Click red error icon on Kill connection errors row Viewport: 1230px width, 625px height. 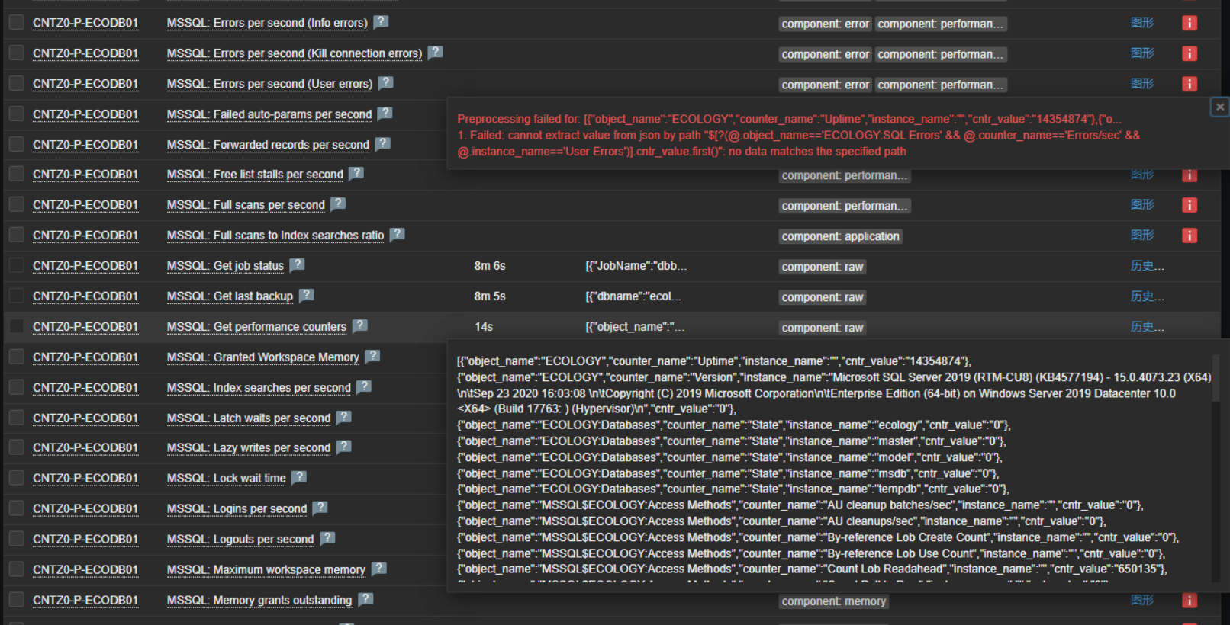[x=1189, y=54]
